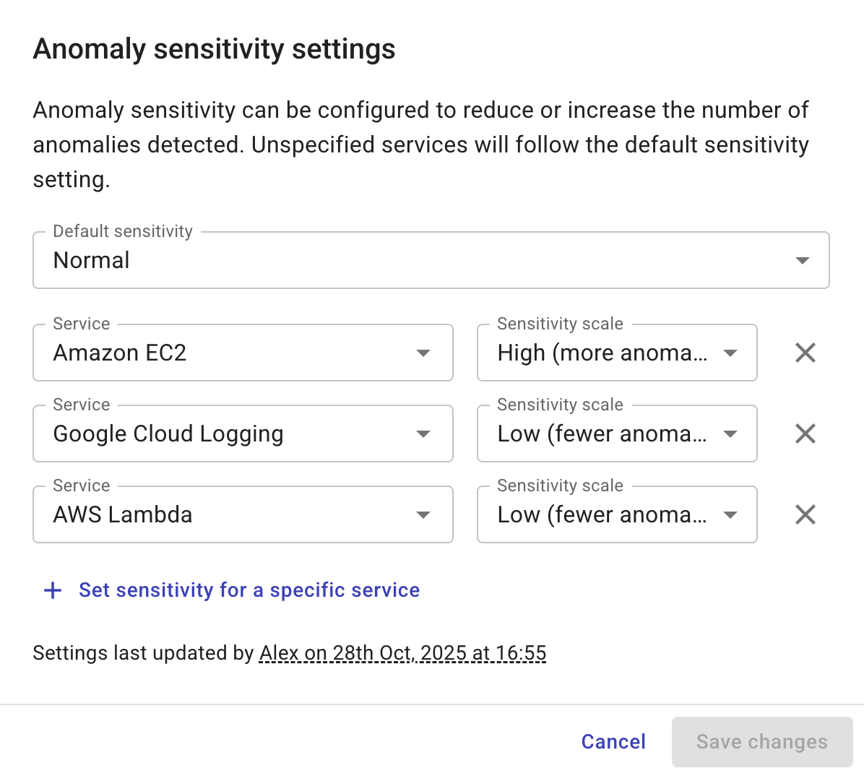Click the Low sensitivity value for Google Cloud Logging
864x776 pixels.
pyautogui.click(x=592, y=434)
